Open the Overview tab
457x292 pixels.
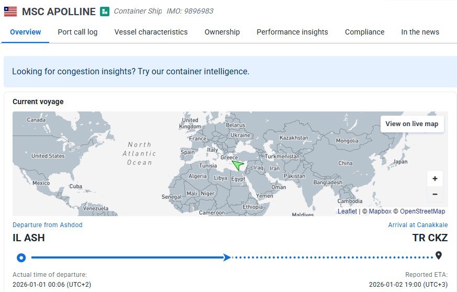25,32
